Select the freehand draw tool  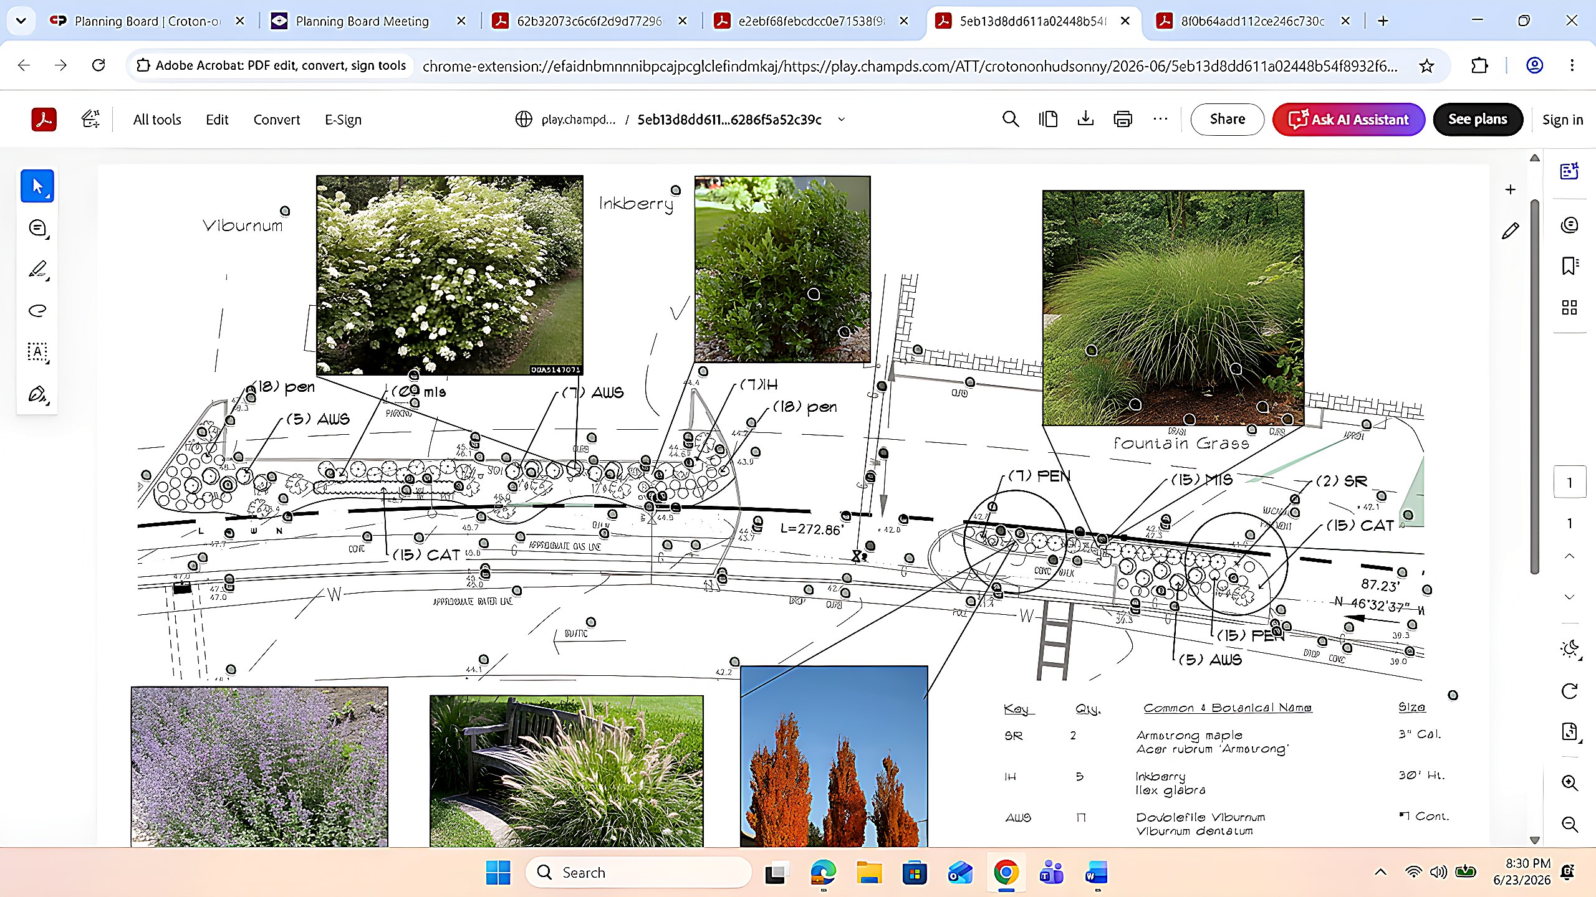(x=37, y=310)
